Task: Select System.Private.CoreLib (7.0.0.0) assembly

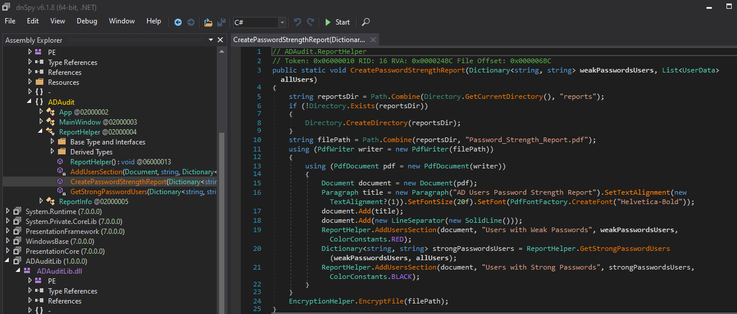Action: click(x=74, y=221)
